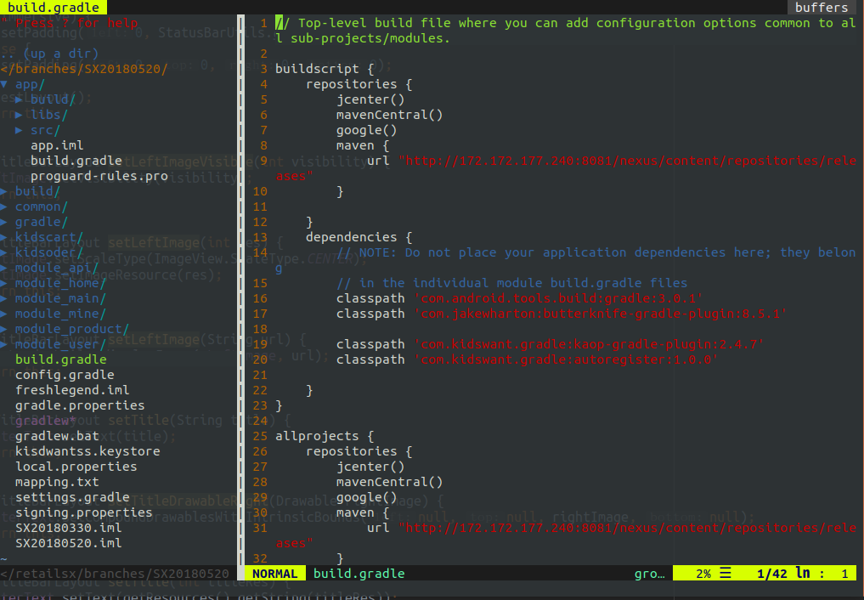Open gradlew.bat file
The width and height of the screenshot is (864, 600).
[x=57, y=436]
